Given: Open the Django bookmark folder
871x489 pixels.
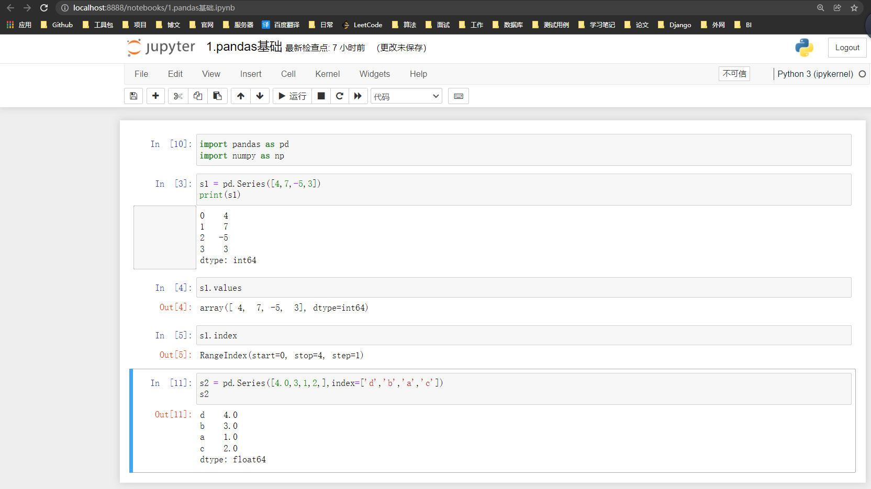Looking at the screenshot, I should tap(674, 25).
